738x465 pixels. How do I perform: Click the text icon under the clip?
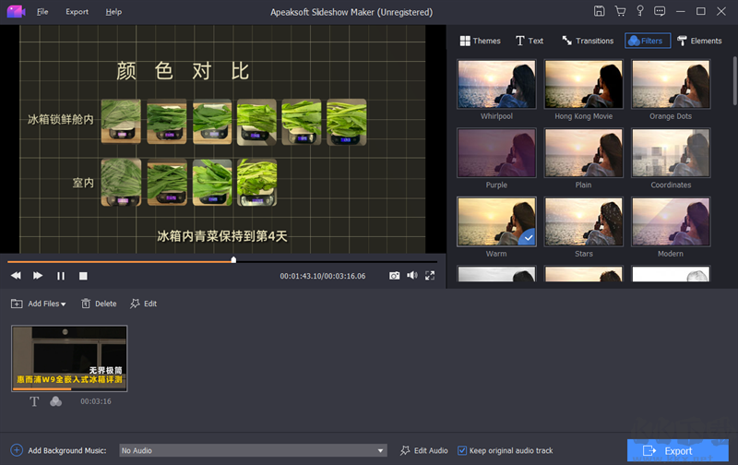point(35,401)
